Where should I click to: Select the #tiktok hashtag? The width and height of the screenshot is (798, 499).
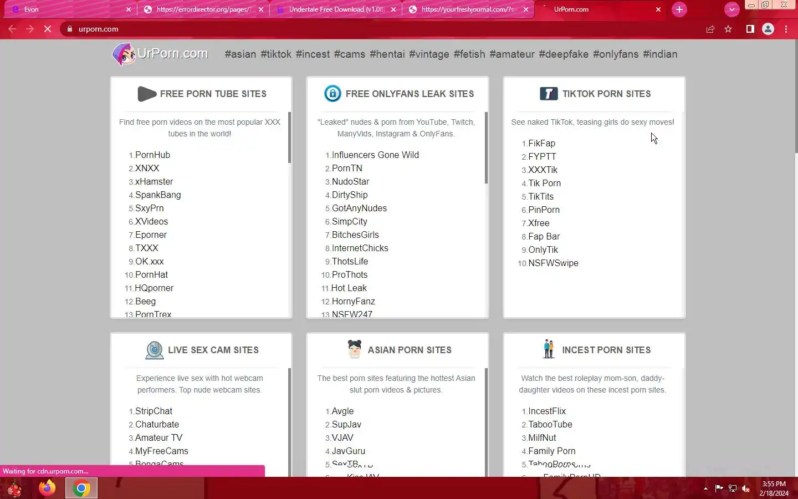[x=276, y=54]
